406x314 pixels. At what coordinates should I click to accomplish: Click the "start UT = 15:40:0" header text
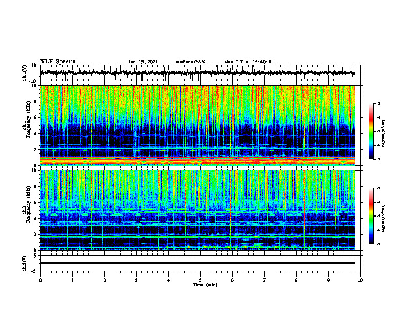(x=248, y=62)
